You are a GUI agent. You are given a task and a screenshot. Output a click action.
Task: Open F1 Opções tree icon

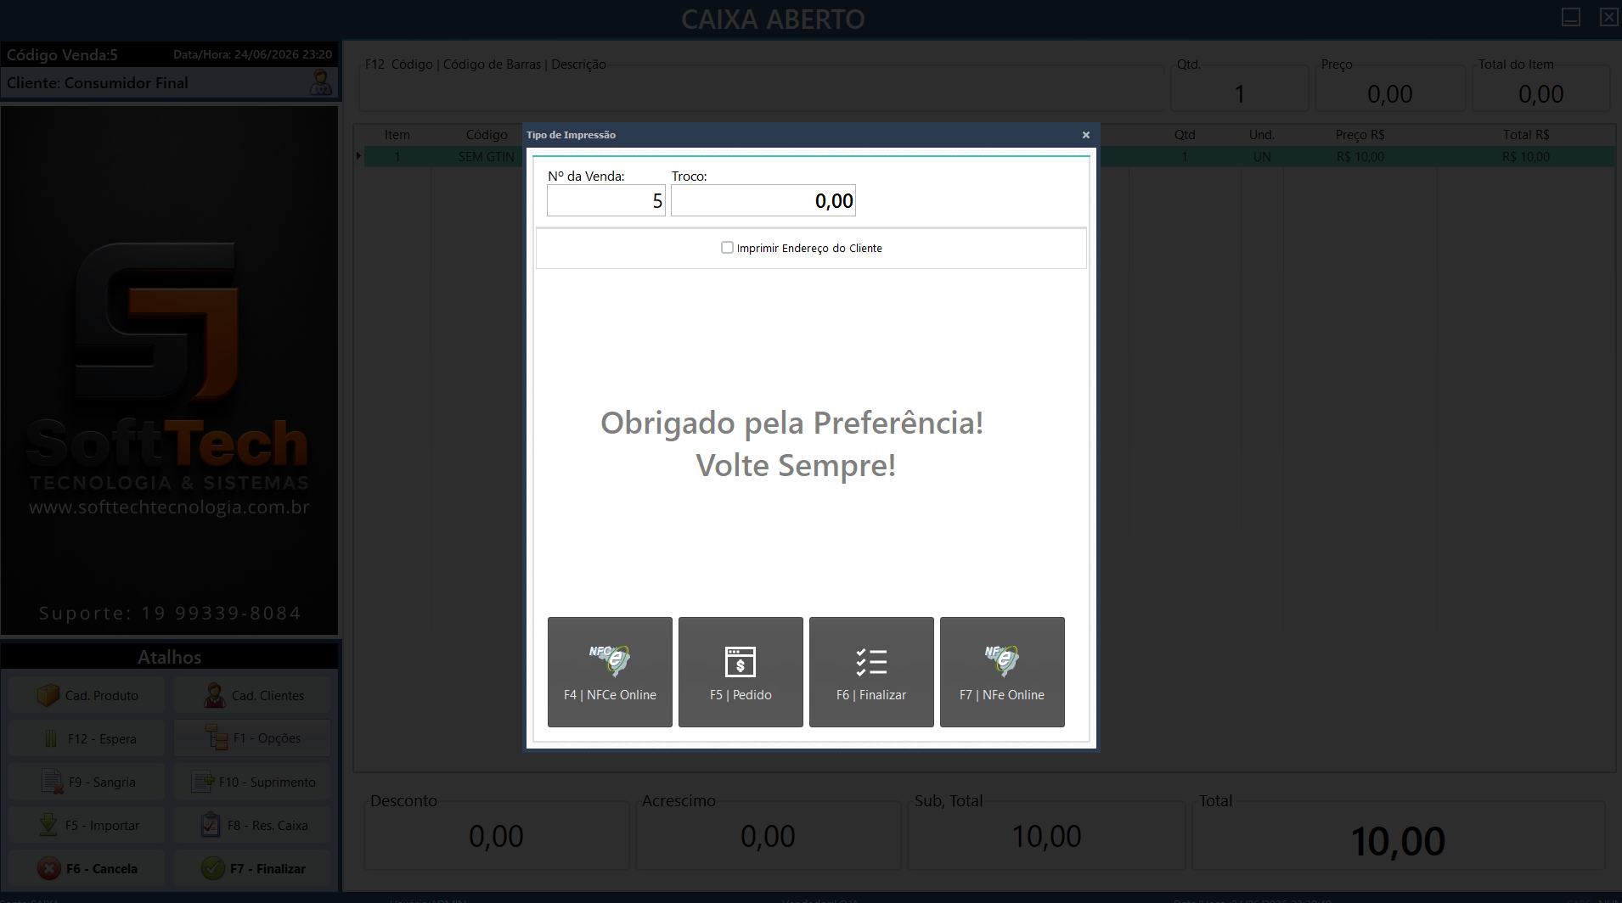pos(216,738)
